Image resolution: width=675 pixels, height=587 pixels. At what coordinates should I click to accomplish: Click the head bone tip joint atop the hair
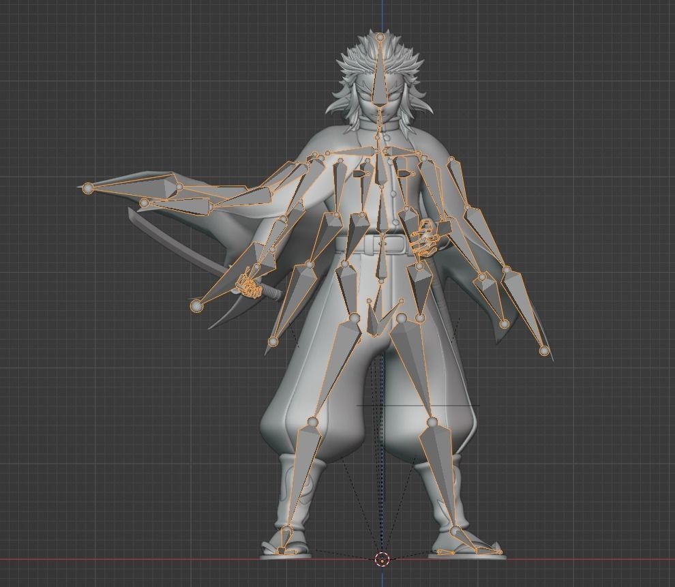click(380, 37)
